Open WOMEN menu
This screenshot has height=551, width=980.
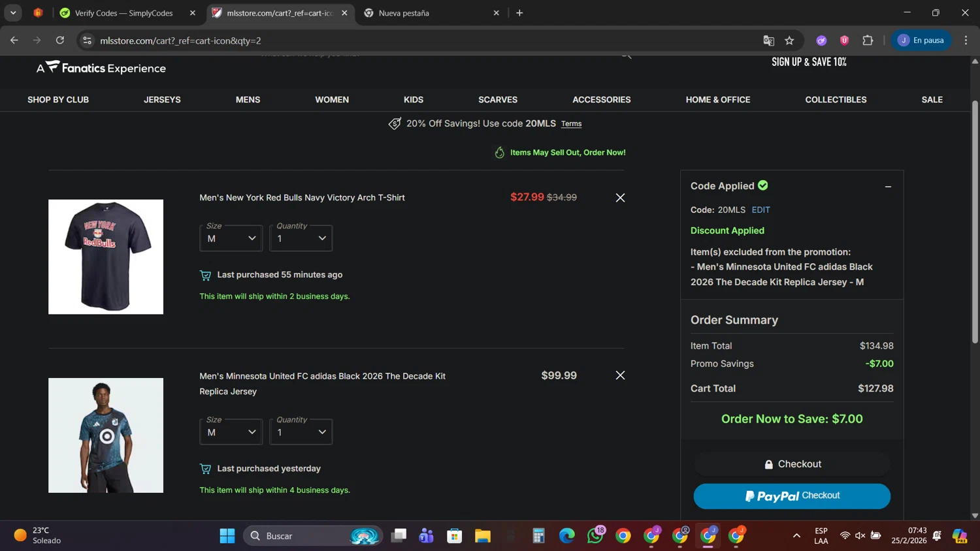(x=332, y=100)
